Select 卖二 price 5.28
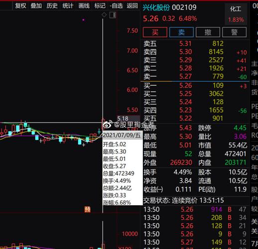This screenshot has height=249, width=258. pyautogui.click(x=185, y=68)
